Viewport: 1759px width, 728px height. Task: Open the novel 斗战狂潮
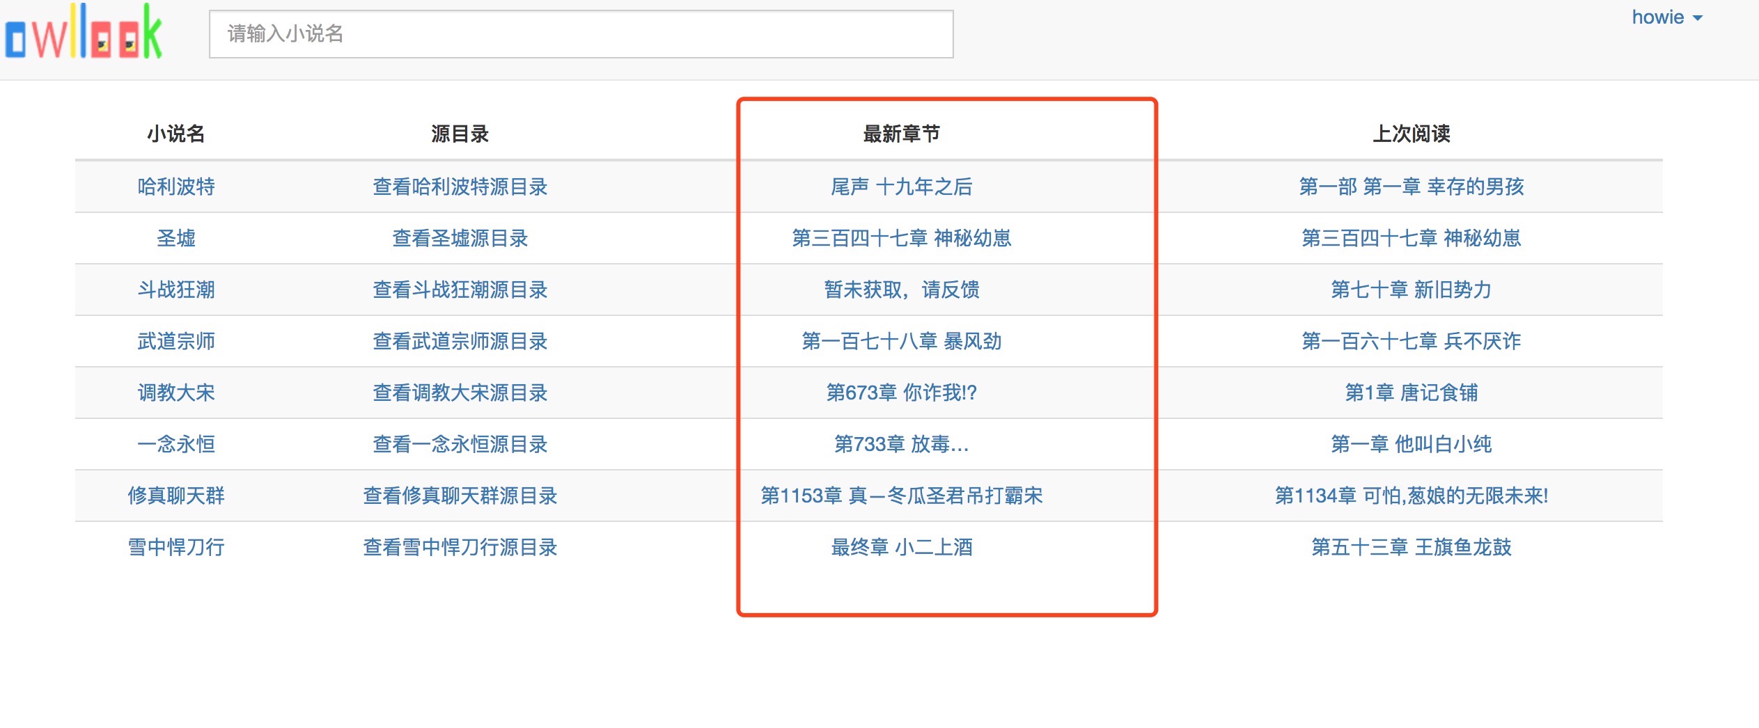[x=176, y=290]
